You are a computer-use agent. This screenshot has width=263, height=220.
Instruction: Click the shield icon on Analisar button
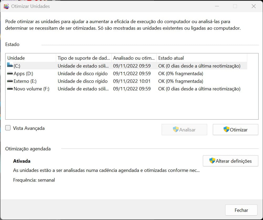coord(176,130)
